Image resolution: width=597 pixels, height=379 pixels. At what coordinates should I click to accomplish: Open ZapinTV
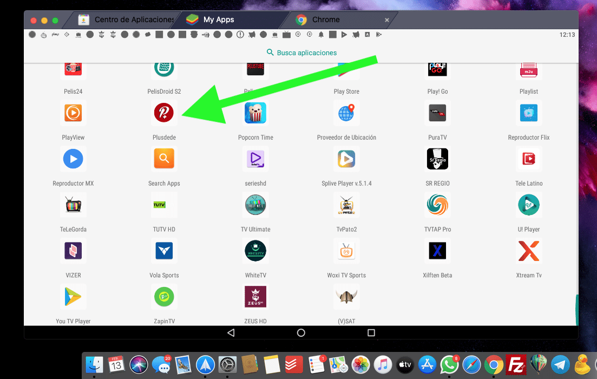pos(164,297)
